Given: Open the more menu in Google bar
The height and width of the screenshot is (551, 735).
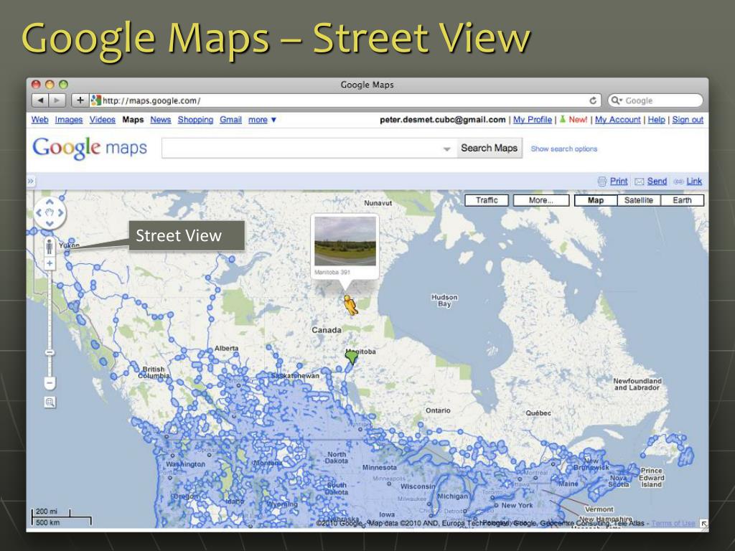Looking at the screenshot, I should (x=262, y=120).
